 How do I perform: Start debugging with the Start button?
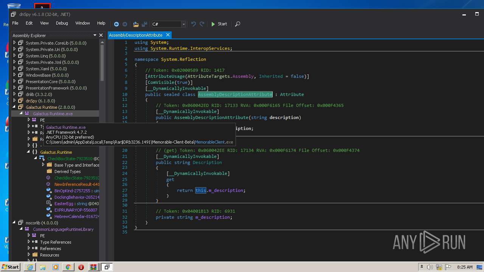(219, 24)
